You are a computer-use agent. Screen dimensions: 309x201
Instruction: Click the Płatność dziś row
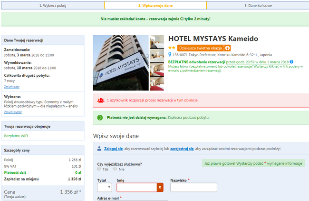(x=43, y=172)
